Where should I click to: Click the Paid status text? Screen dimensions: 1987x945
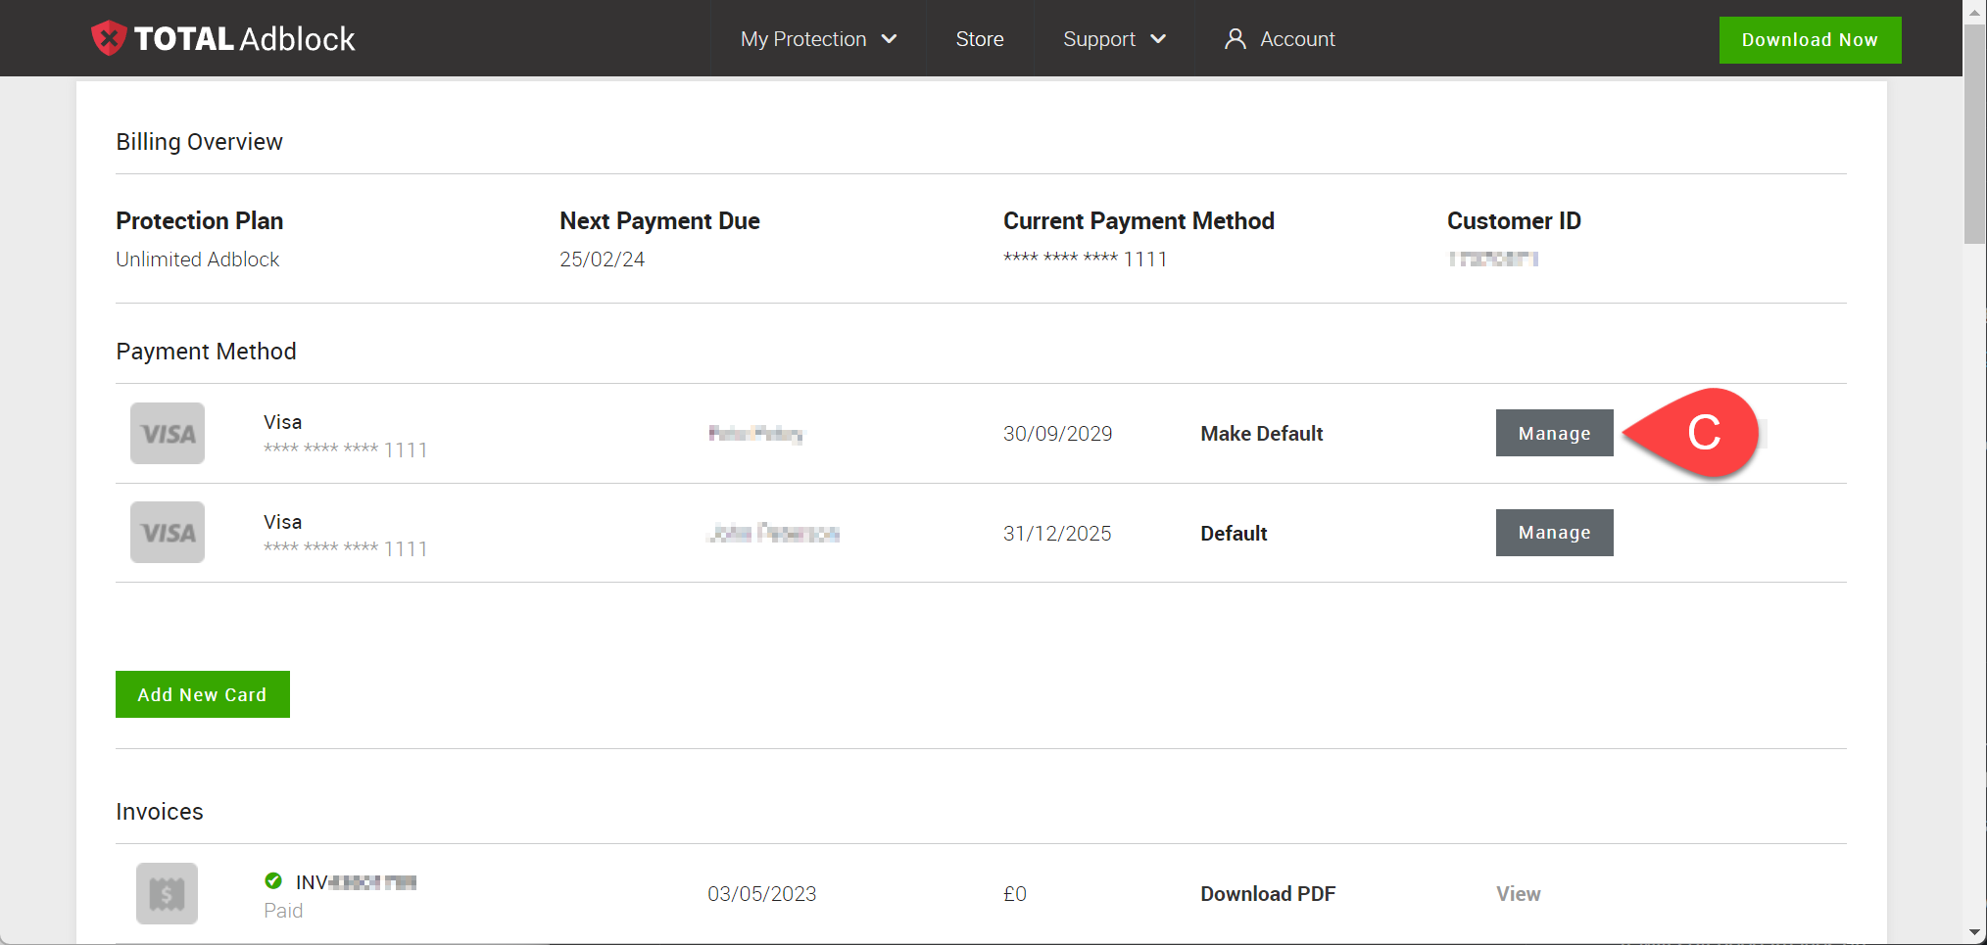coord(283,911)
